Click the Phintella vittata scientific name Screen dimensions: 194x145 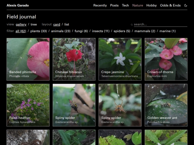point(19,76)
